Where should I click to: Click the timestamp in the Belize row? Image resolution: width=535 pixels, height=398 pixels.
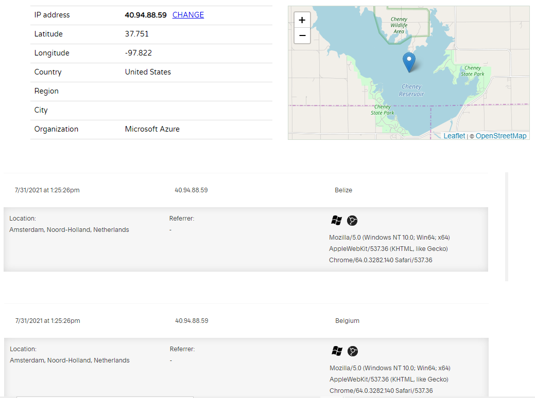[47, 190]
